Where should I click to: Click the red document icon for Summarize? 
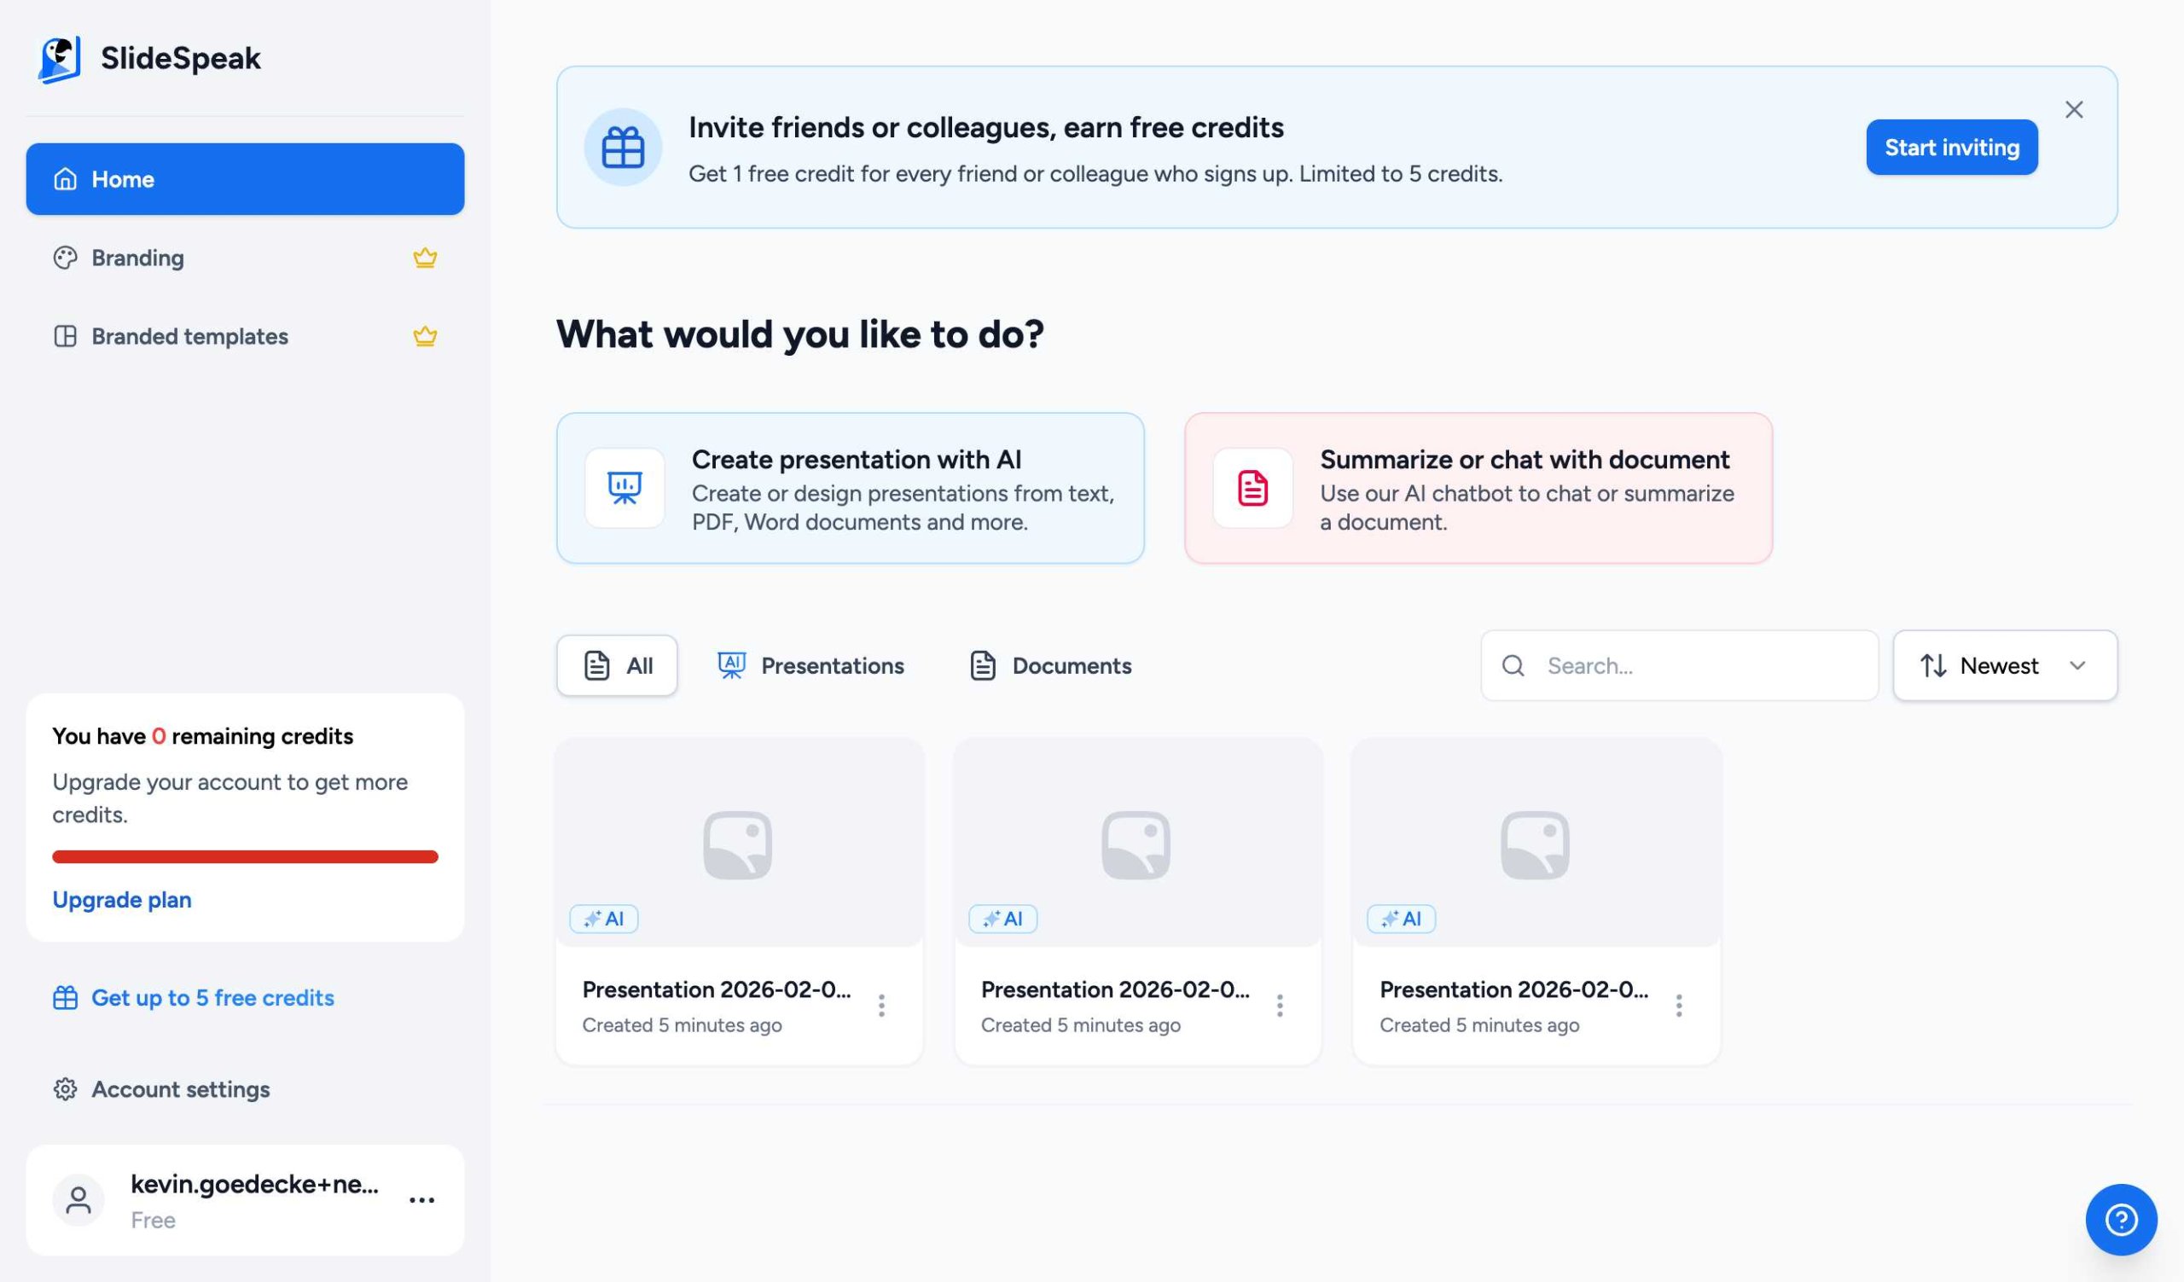click(x=1252, y=488)
